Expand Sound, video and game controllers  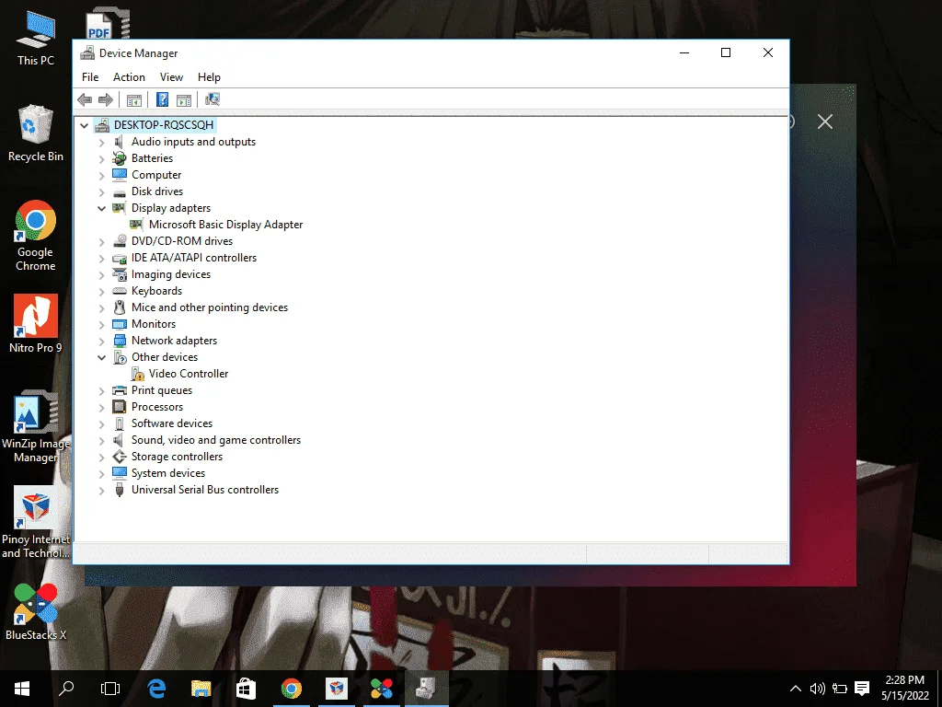click(x=101, y=441)
